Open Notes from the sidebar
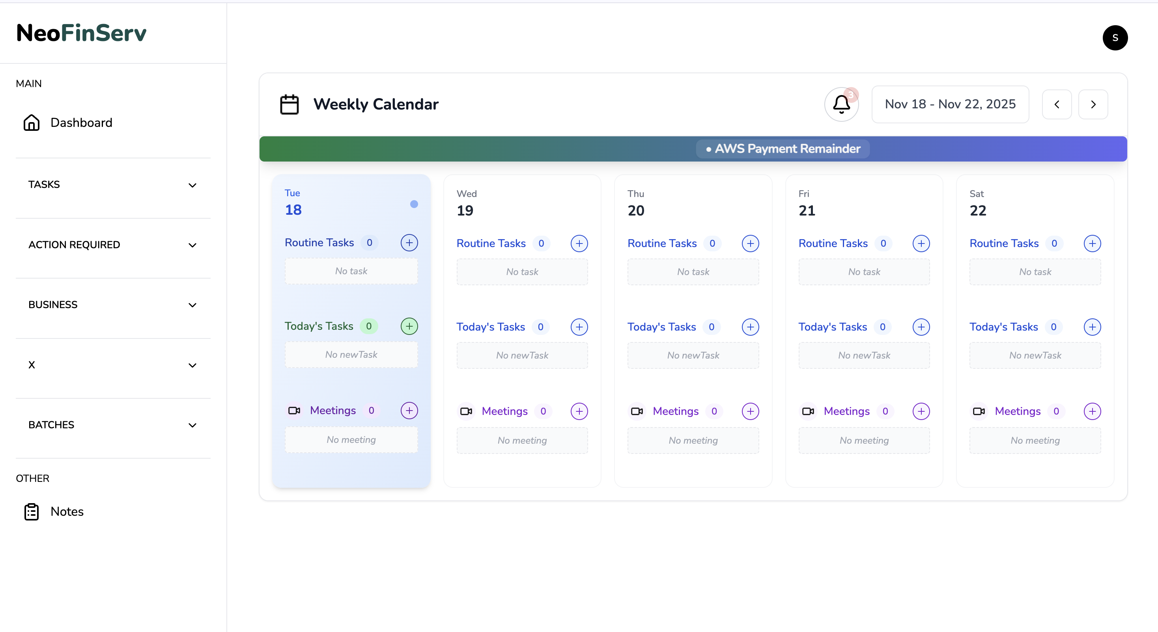 (x=67, y=511)
